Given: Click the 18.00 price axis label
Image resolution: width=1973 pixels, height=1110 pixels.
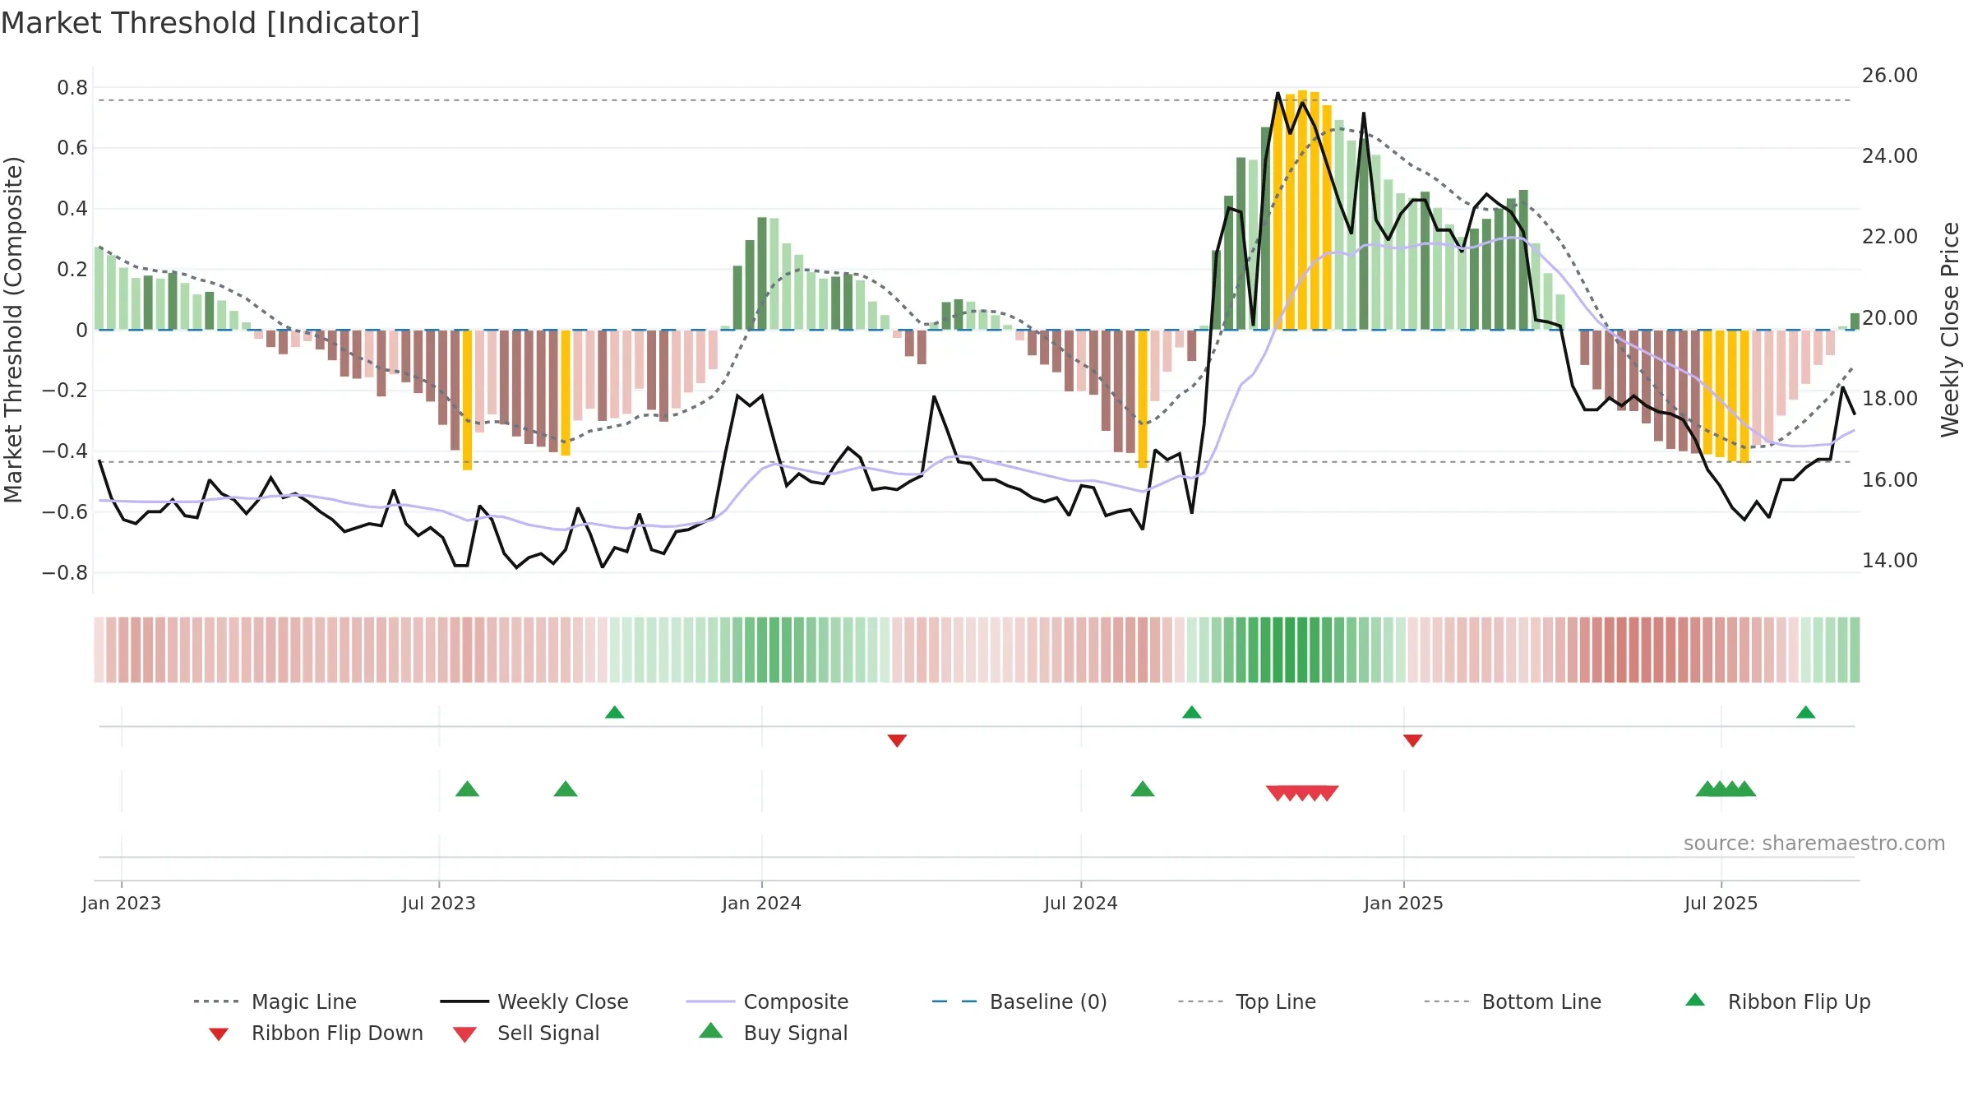Looking at the screenshot, I should (1890, 399).
